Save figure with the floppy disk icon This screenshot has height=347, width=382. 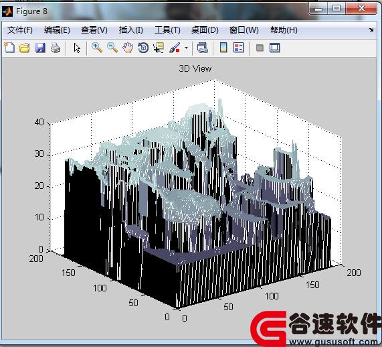point(40,48)
